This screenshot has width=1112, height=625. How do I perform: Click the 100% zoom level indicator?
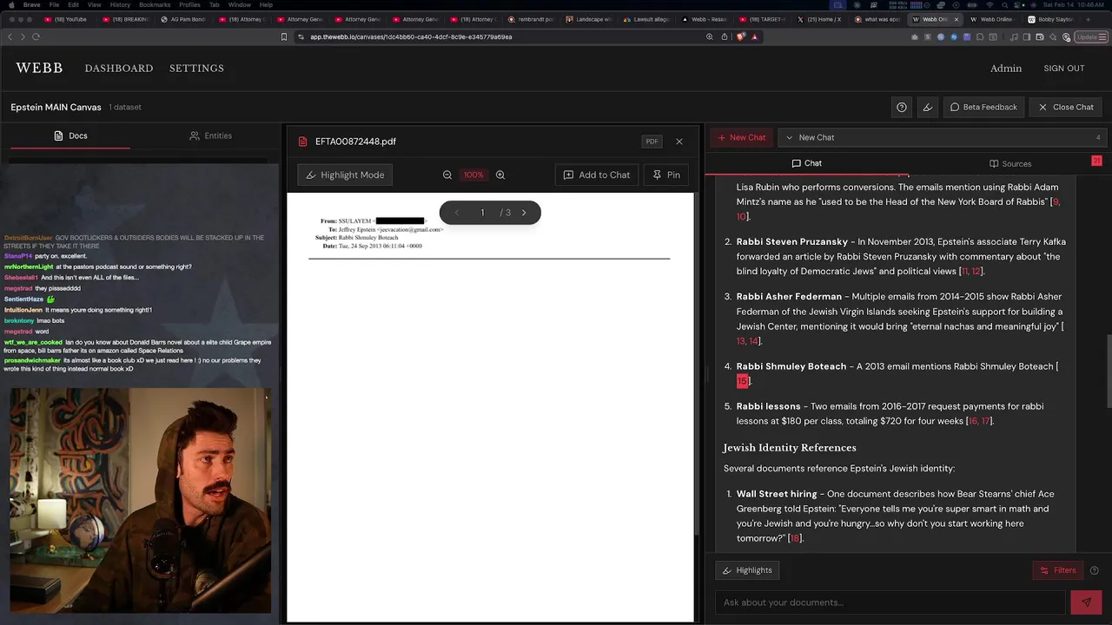click(x=473, y=174)
